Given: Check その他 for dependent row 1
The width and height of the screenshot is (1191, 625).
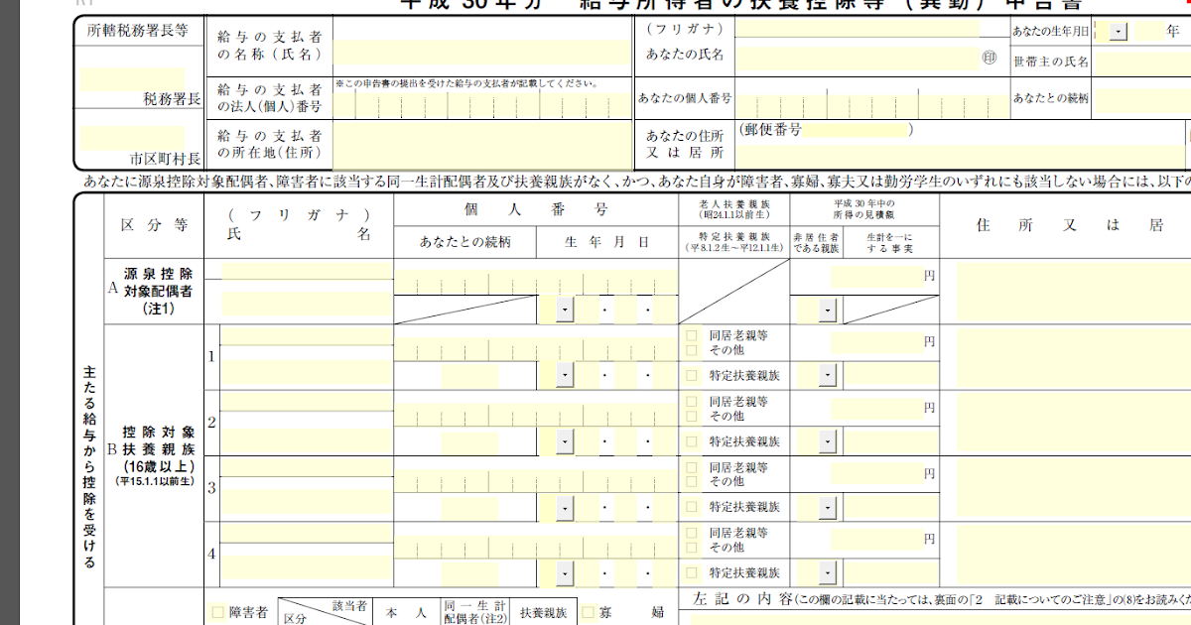Looking at the screenshot, I should click(x=692, y=350).
